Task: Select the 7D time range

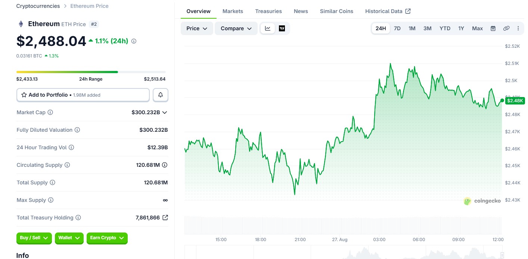Action: (x=397, y=28)
